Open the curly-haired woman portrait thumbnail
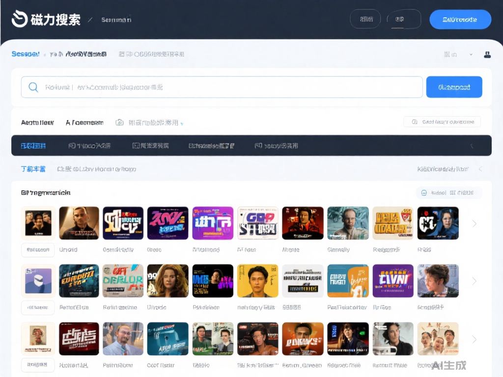 coord(168,281)
